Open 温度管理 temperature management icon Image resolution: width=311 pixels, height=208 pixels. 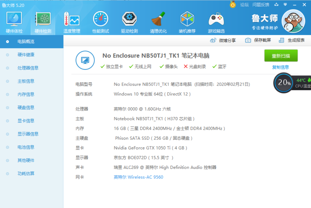[x=72, y=22]
